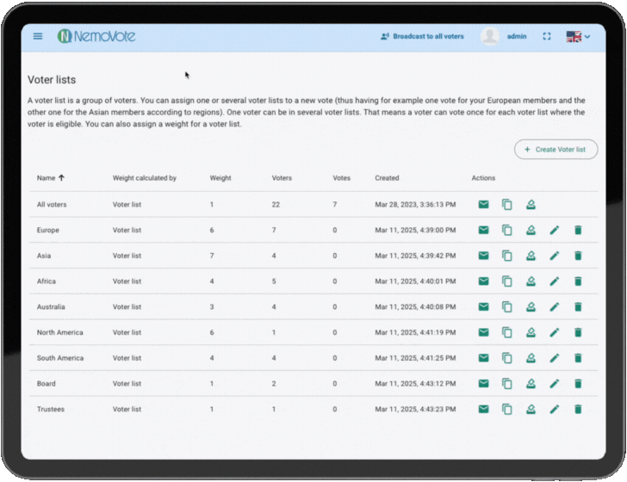Copy the Asia voter list

507,256
